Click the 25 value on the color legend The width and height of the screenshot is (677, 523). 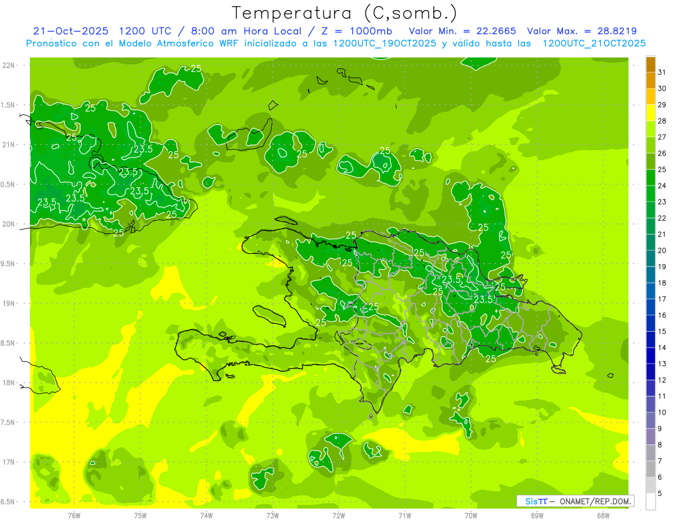(662, 169)
